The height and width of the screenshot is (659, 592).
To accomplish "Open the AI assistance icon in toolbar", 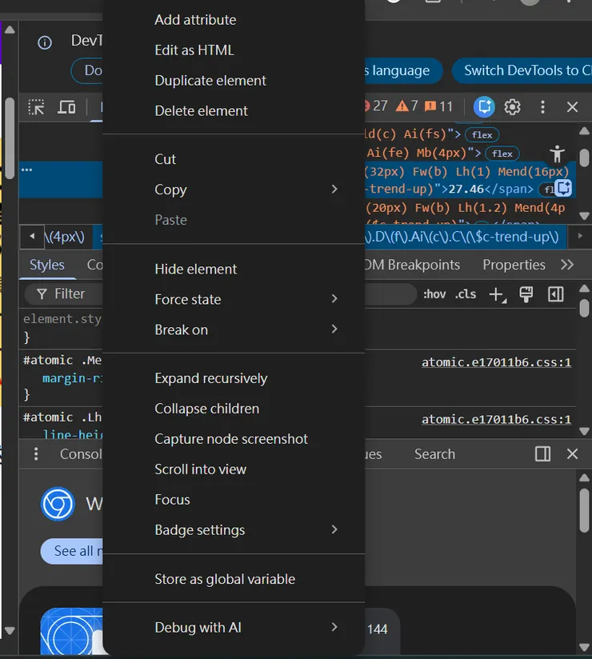I will (x=484, y=106).
